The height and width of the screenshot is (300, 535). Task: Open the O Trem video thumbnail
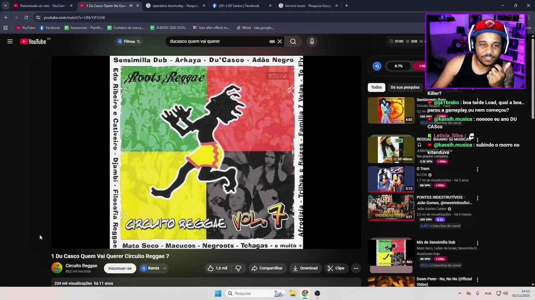click(391, 179)
